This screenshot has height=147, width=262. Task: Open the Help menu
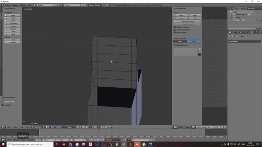coord(29,5)
